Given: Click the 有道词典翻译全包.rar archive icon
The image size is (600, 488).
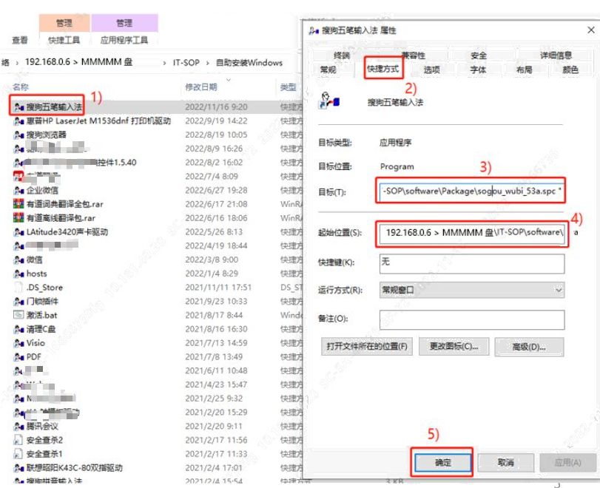Looking at the screenshot, I should 18,204.
